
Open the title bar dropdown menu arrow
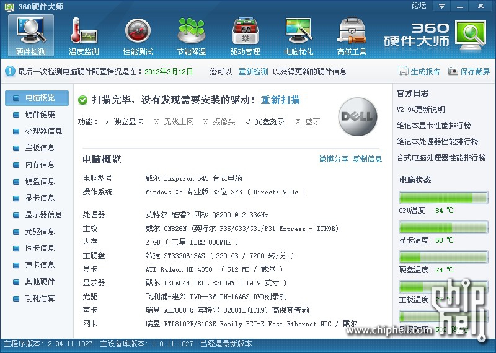tap(441, 6)
